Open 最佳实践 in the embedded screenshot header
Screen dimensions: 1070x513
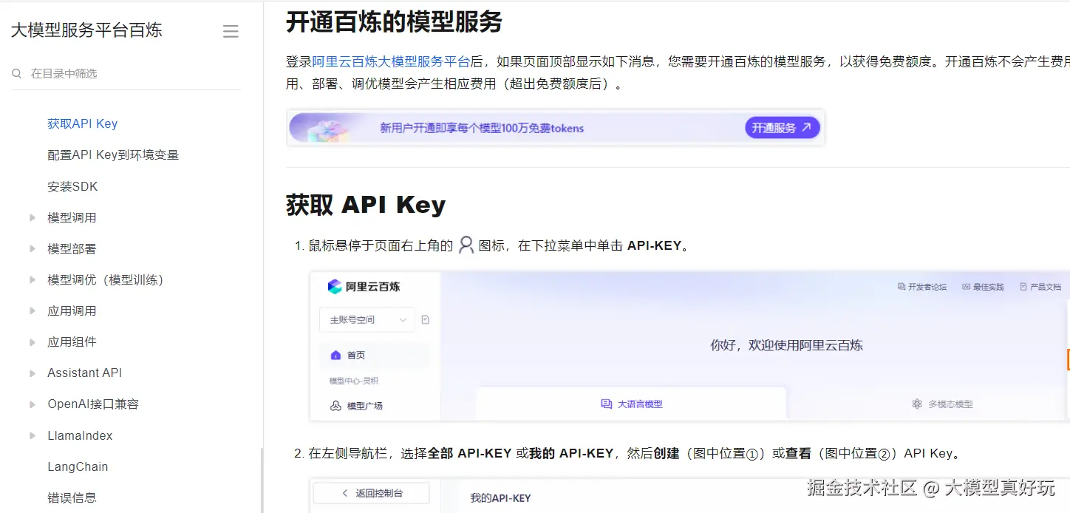pyautogui.click(x=983, y=287)
